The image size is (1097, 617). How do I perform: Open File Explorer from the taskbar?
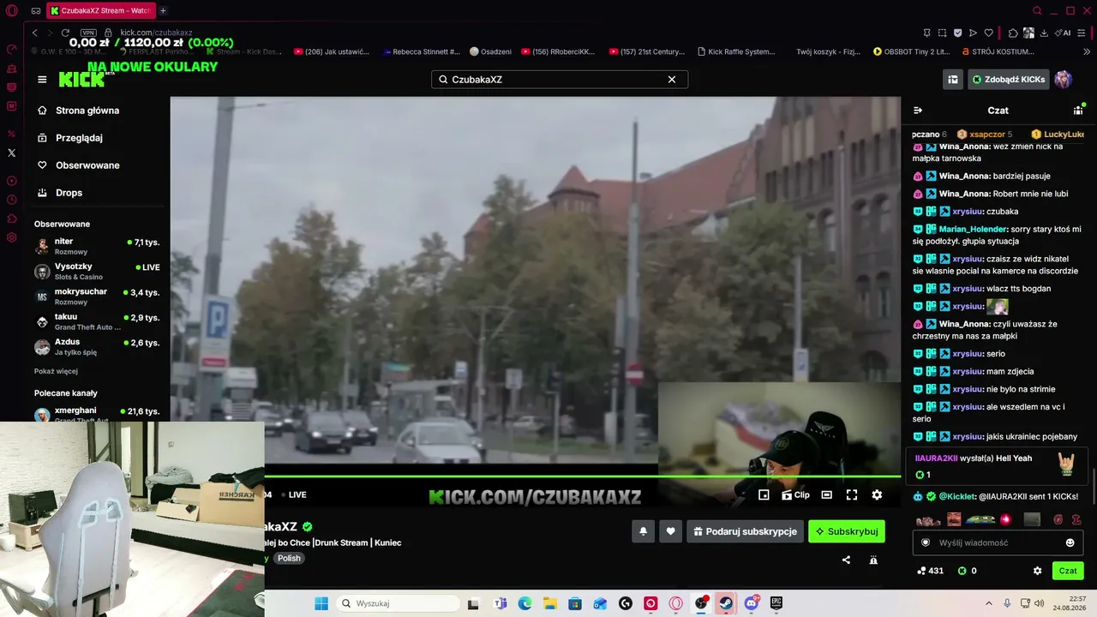coord(550,603)
